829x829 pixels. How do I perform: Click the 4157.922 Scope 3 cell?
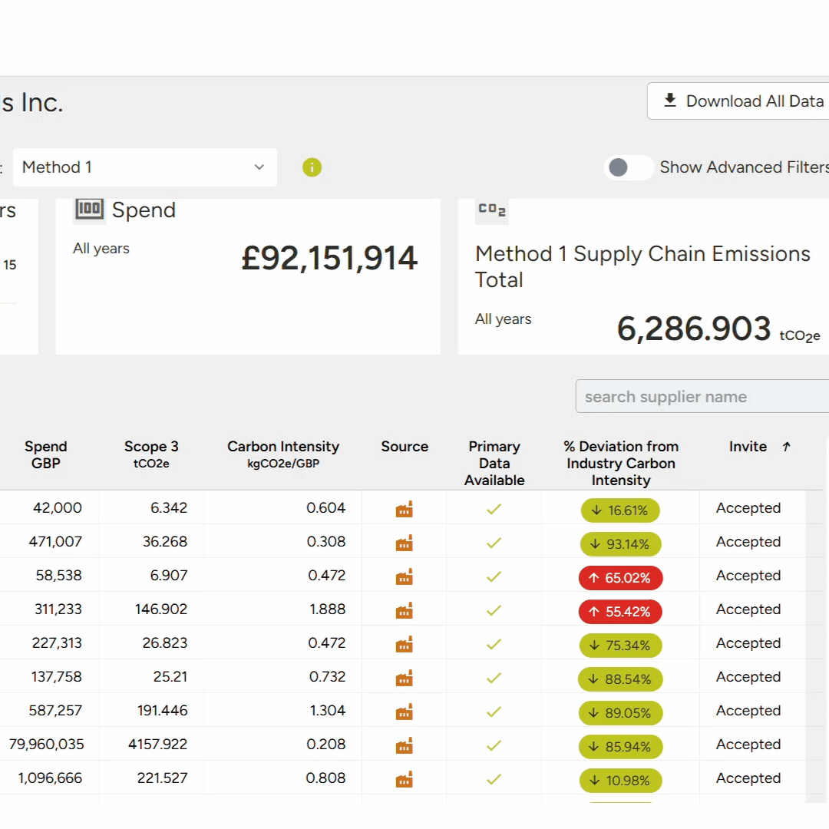pos(157,745)
